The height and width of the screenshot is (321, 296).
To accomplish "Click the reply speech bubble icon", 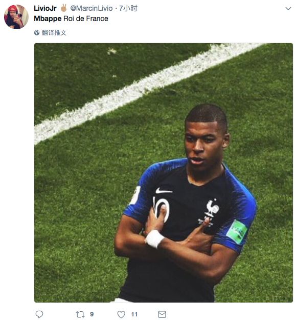I will [x=39, y=314].
